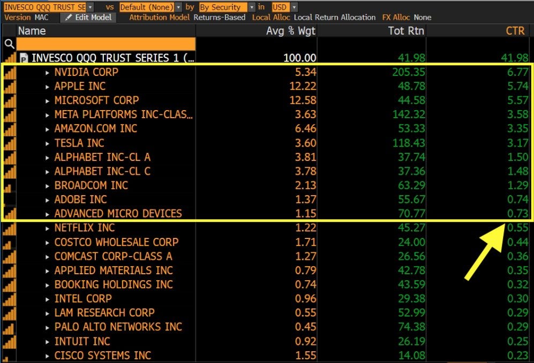
Task: Open the USD currency dropdown
Action: (x=294, y=7)
